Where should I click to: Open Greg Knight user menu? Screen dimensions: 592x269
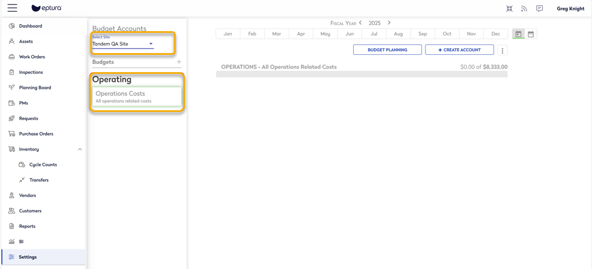click(571, 8)
